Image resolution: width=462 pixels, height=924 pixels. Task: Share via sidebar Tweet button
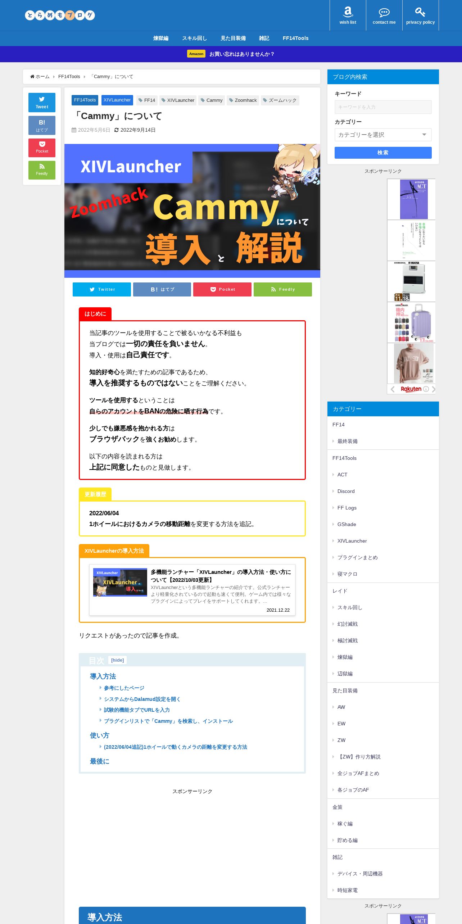(42, 103)
